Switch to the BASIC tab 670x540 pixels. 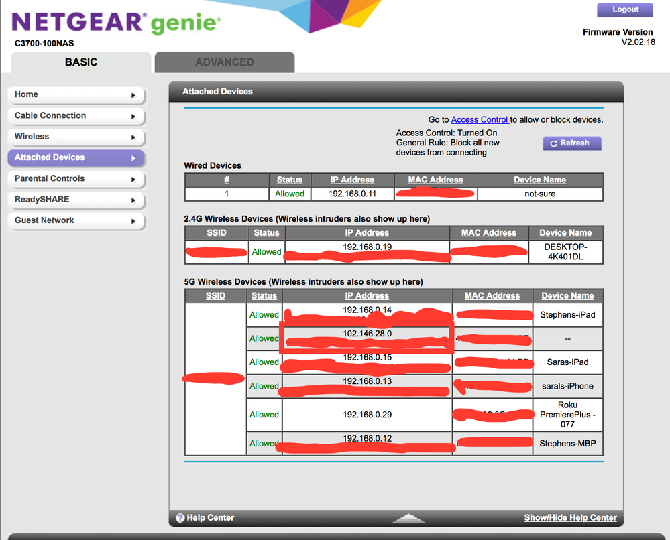(81, 62)
